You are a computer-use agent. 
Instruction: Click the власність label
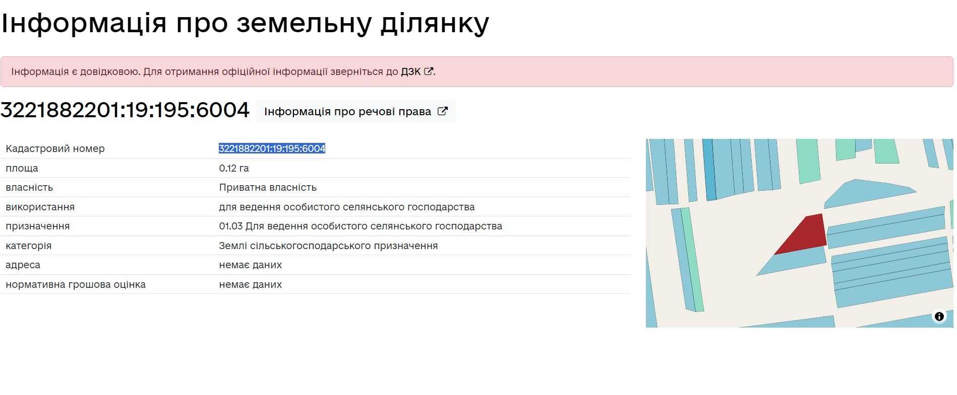point(29,187)
